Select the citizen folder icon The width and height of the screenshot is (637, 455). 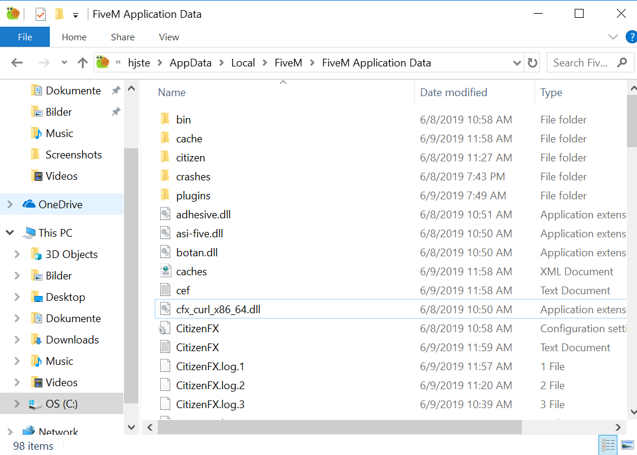164,158
